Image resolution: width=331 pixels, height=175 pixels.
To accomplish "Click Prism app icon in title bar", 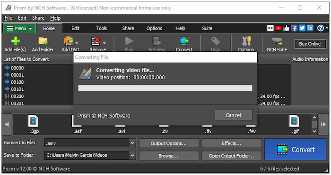I will (x=9, y=8).
